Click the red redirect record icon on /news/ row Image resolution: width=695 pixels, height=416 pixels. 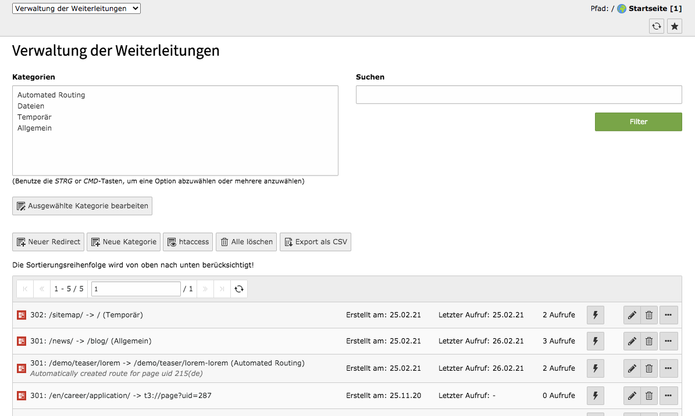pos(22,341)
